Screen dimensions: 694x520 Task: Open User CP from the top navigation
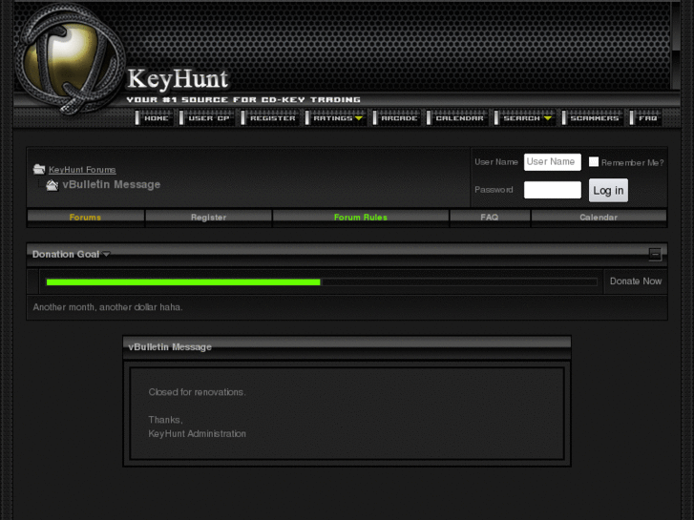(x=206, y=118)
